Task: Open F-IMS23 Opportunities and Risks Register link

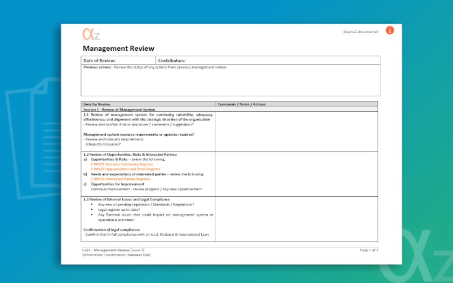Action: pos(125,169)
